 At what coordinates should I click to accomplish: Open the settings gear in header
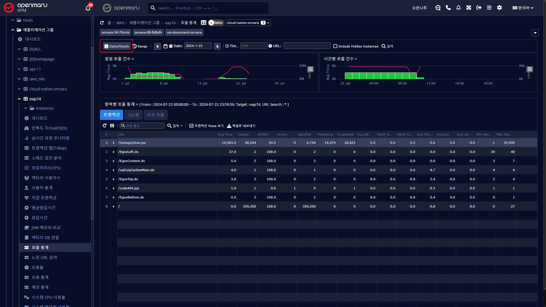[x=499, y=8]
